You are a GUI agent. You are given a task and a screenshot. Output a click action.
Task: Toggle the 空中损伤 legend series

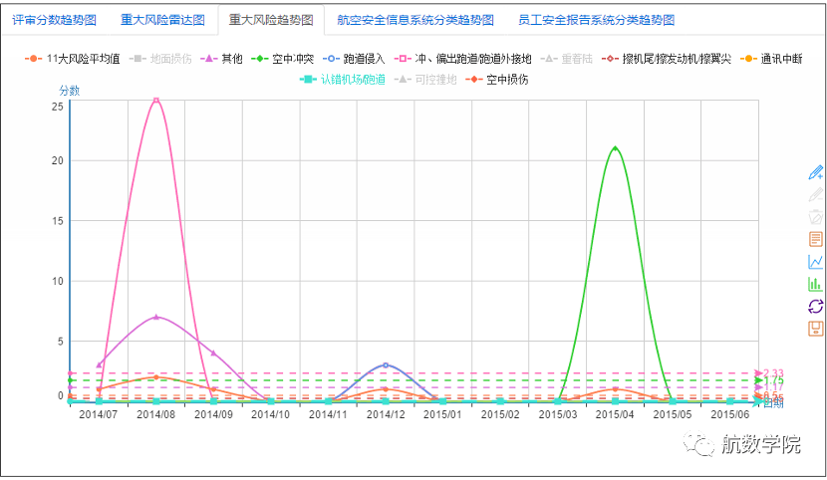(x=497, y=80)
